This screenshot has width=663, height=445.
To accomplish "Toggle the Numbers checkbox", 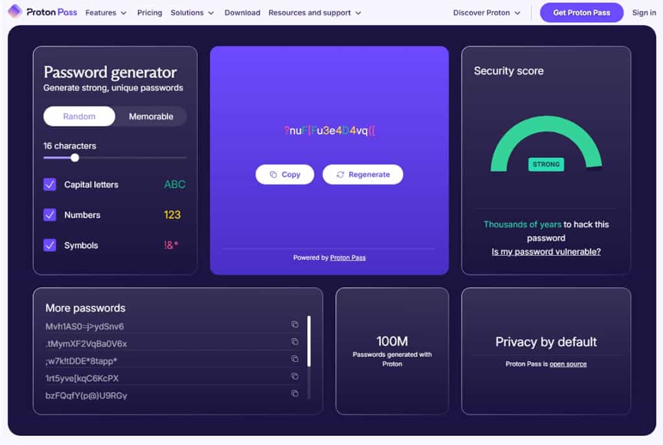I will [50, 215].
